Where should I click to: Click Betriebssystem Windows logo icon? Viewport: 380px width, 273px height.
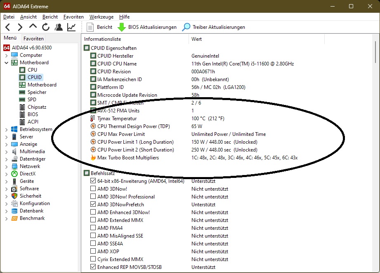14,129
